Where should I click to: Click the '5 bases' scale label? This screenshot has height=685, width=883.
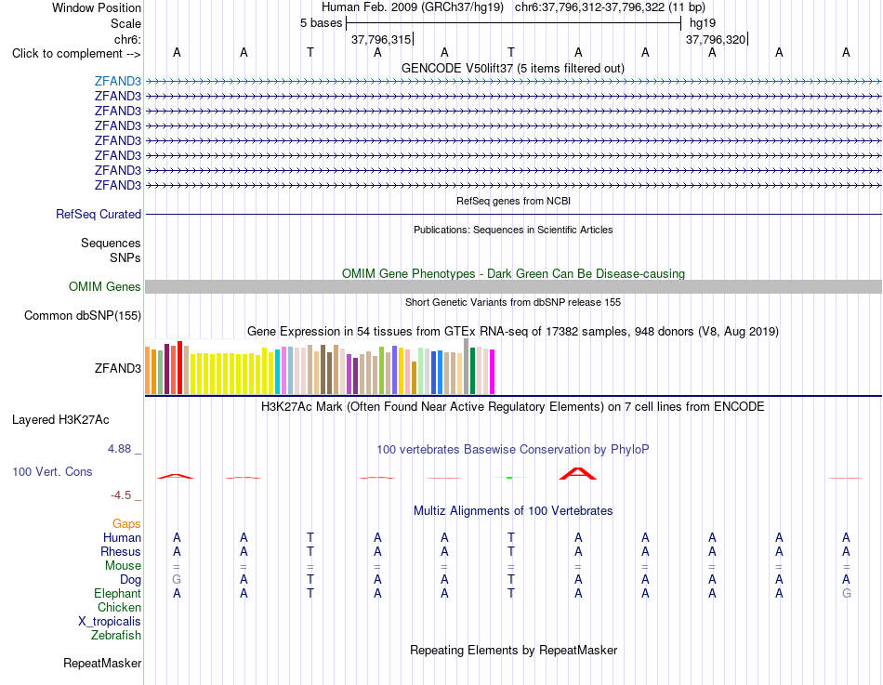tap(321, 23)
